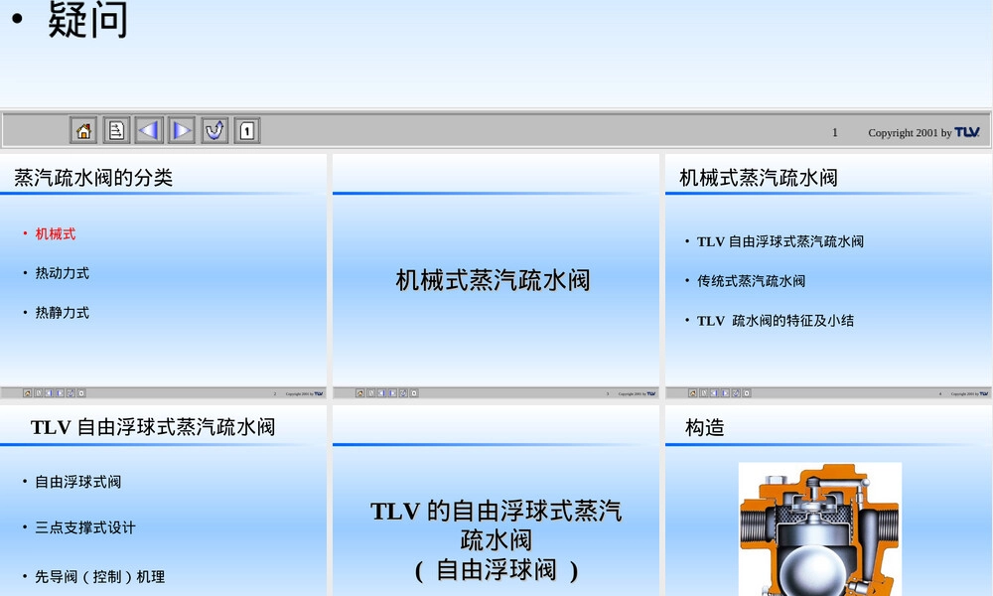The image size is (993, 596).
Task: Click the 机械式蒸汽疏水阀 title of slide 4
Action: [758, 178]
